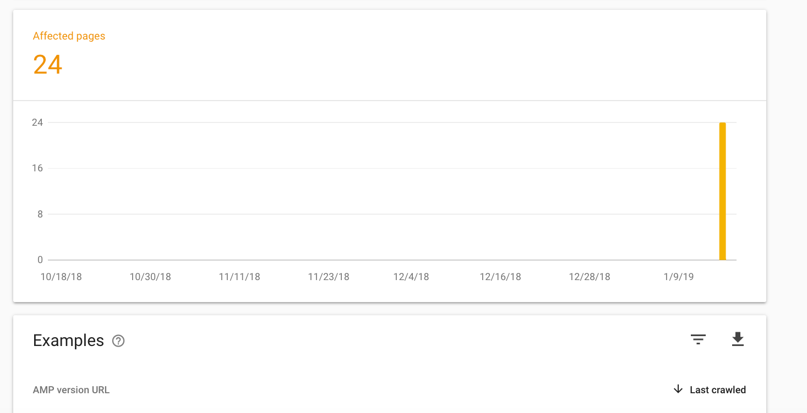Image resolution: width=807 pixels, height=413 pixels.
Task: Open the filter rows icon in Examples
Action: pos(698,340)
